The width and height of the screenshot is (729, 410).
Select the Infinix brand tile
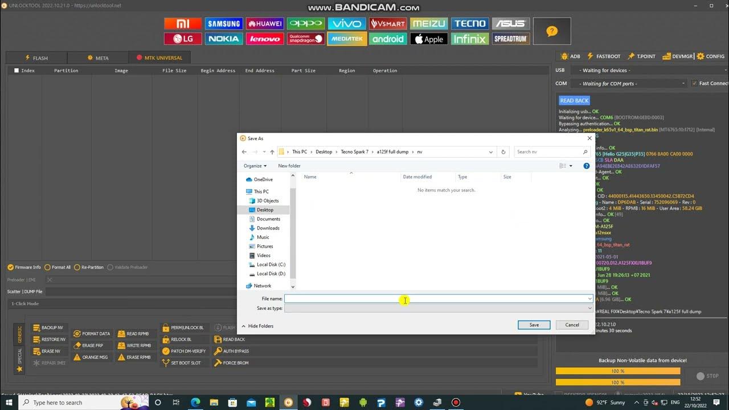[470, 39]
